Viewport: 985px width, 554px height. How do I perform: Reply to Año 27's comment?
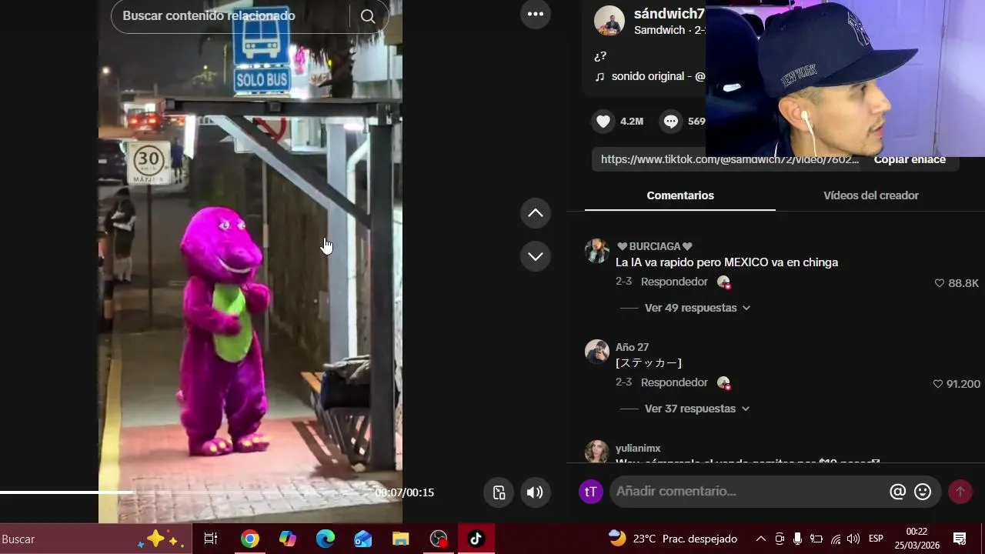tap(674, 382)
